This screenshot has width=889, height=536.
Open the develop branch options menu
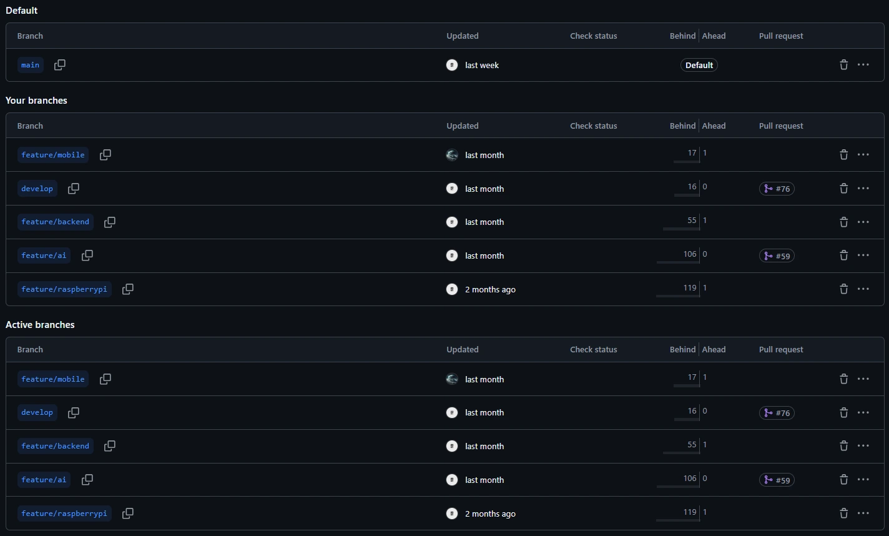[x=863, y=188]
